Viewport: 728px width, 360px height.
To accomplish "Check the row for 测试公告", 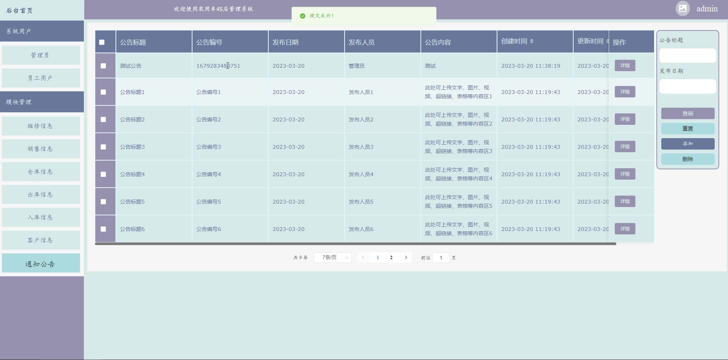I will tap(103, 66).
